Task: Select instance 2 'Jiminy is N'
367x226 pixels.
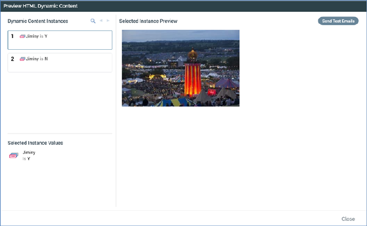Action: click(60, 63)
